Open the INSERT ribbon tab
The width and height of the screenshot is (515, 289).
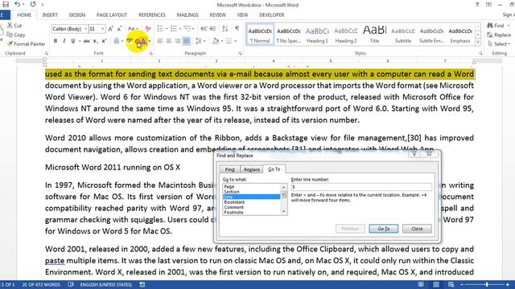click(x=50, y=14)
